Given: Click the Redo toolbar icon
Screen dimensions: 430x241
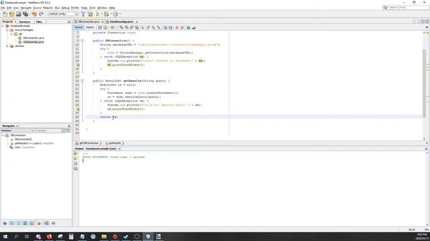Looking at the screenshot, I should [41, 14].
